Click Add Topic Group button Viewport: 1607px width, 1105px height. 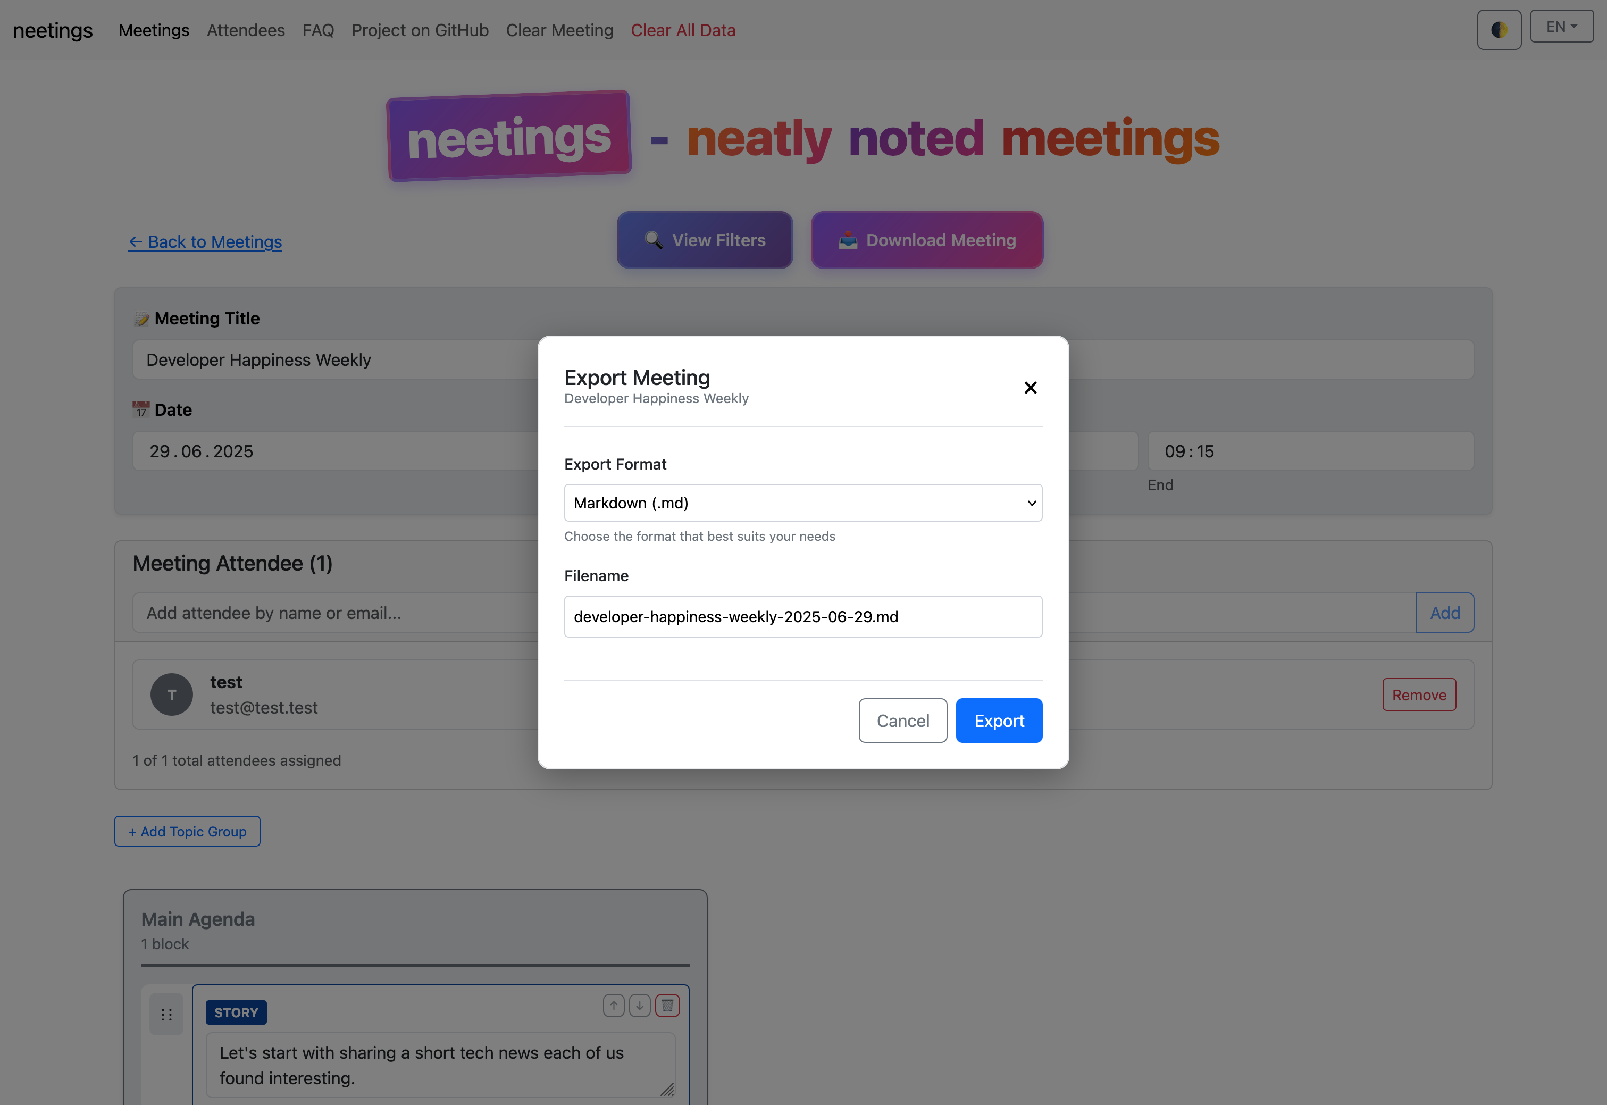187,831
